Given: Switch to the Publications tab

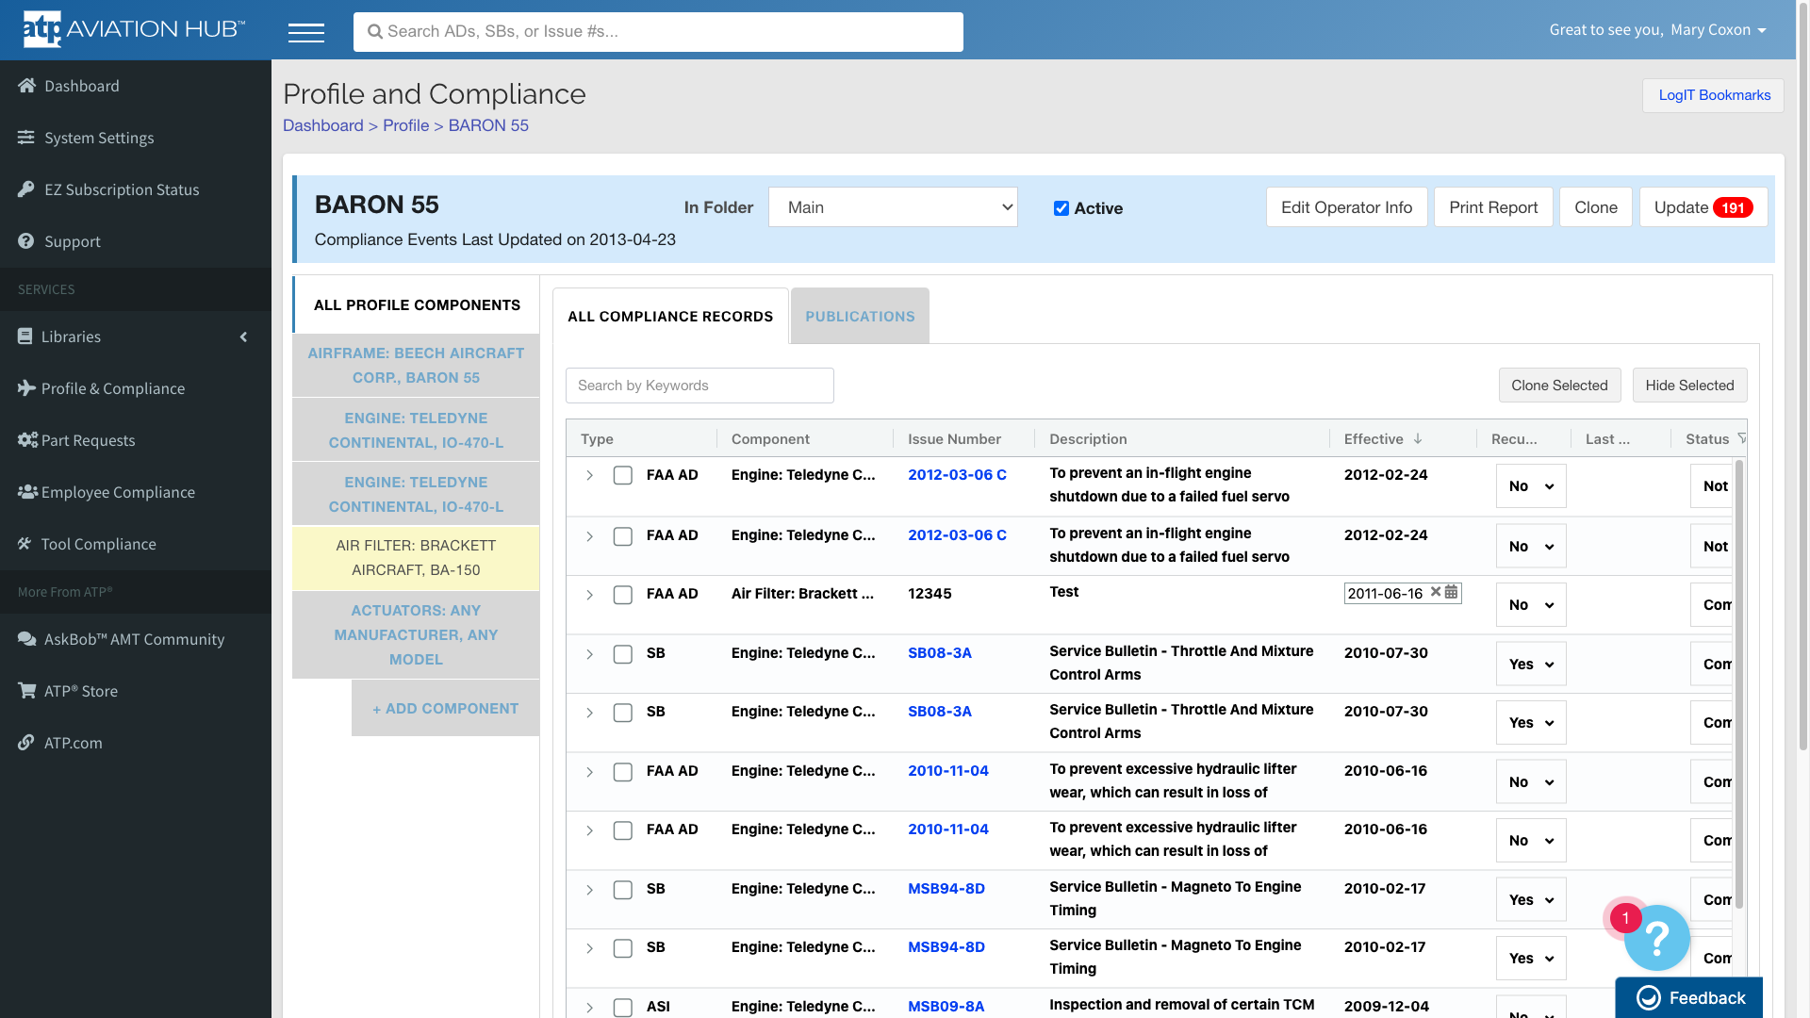Looking at the screenshot, I should click(860, 317).
